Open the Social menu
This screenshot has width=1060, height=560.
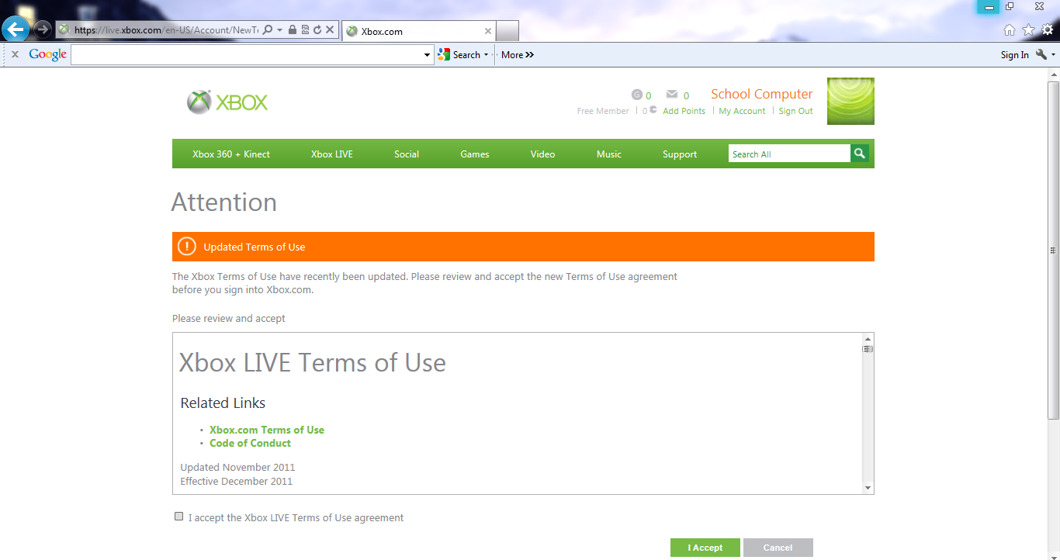click(x=407, y=154)
